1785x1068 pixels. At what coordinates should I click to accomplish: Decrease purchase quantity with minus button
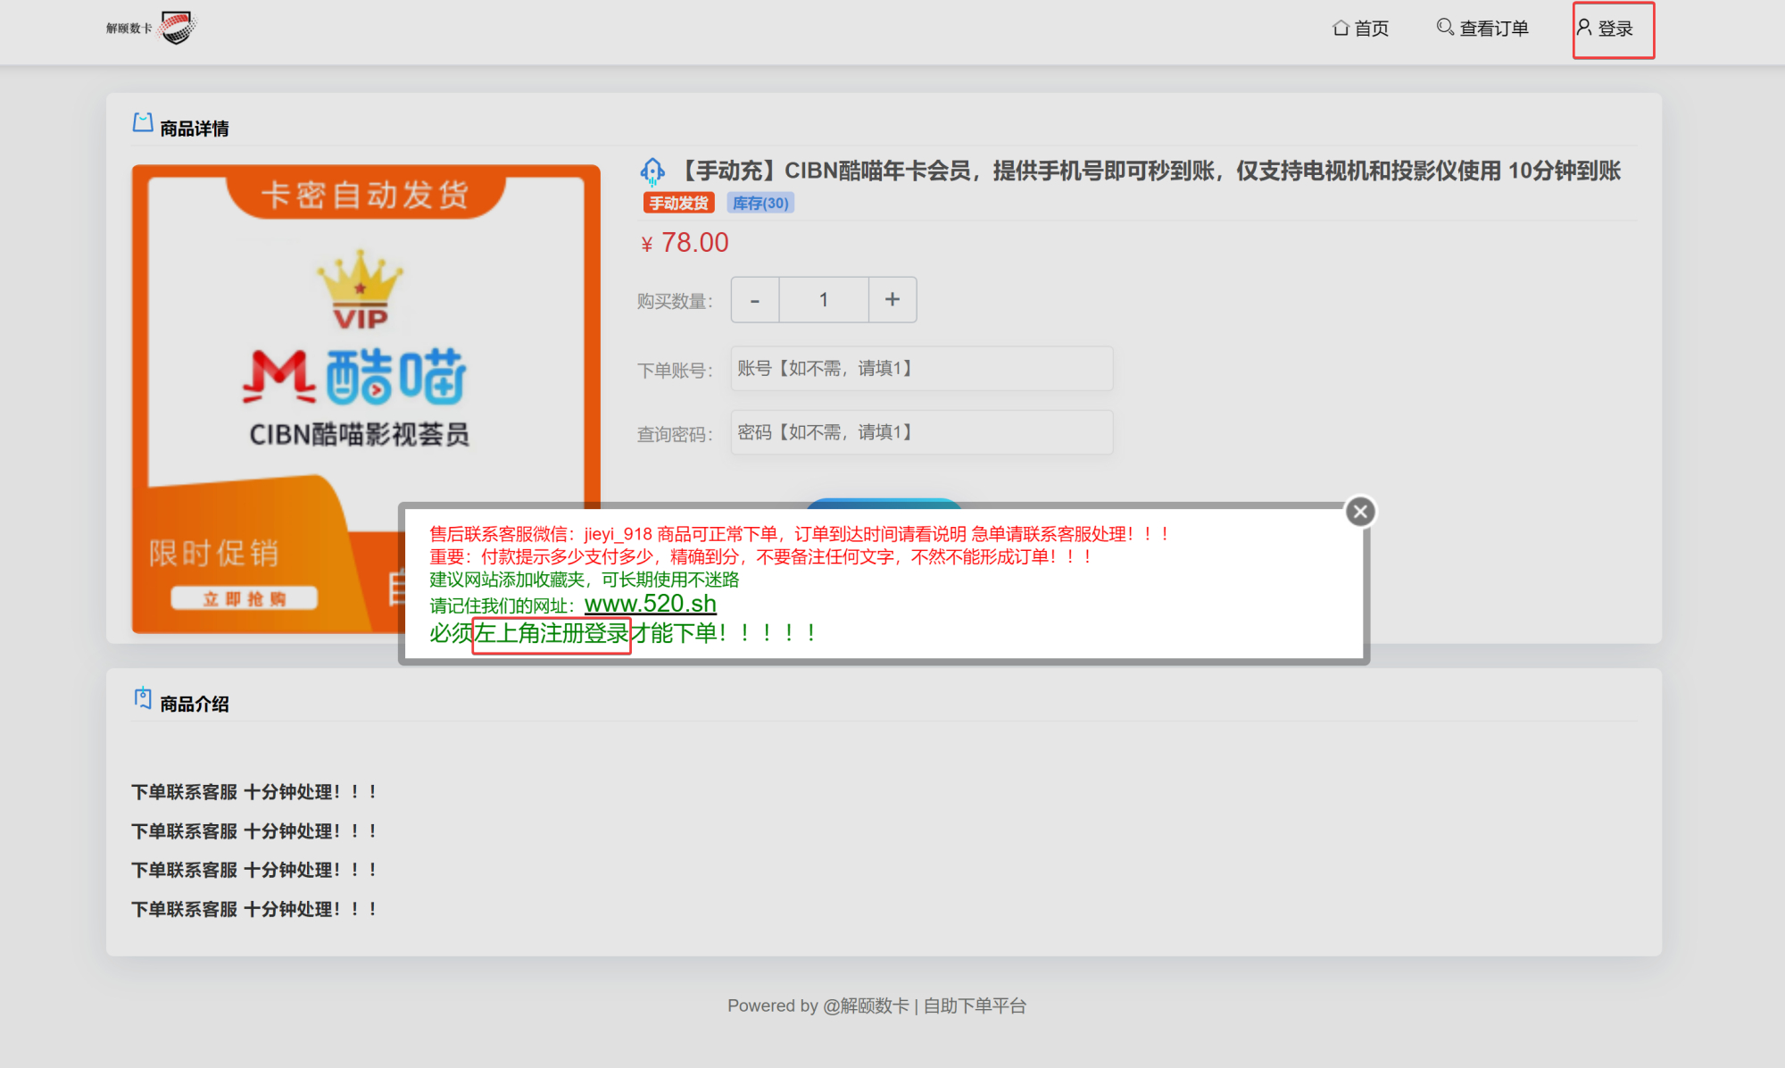coord(755,300)
